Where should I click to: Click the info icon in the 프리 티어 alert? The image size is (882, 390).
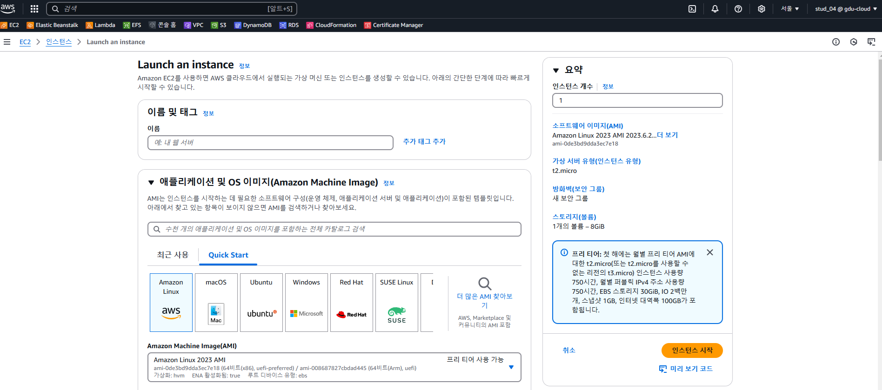564,252
